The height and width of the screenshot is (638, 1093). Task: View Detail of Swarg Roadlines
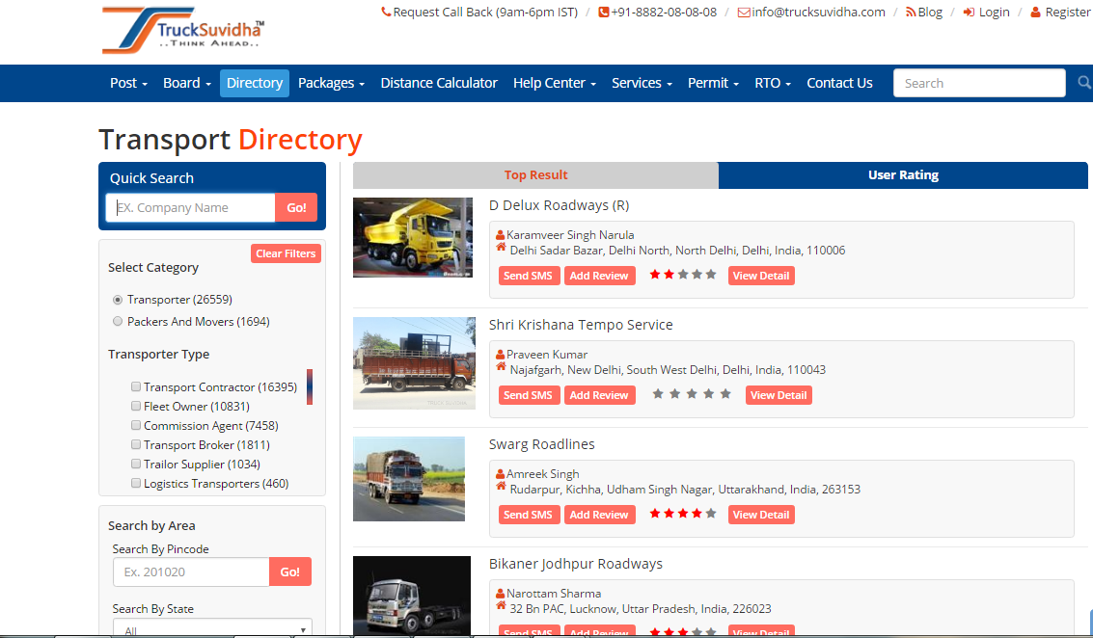pyautogui.click(x=761, y=515)
